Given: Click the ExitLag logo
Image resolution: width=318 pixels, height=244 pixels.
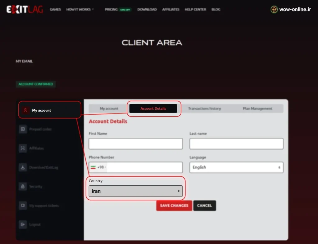Looking at the screenshot, I should coord(25,9).
